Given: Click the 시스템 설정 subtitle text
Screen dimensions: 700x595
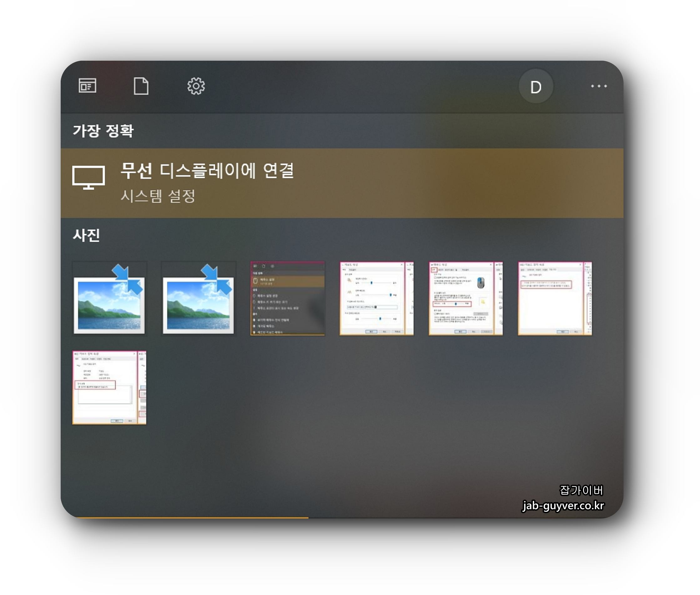Looking at the screenshot, I should point(158,196).
